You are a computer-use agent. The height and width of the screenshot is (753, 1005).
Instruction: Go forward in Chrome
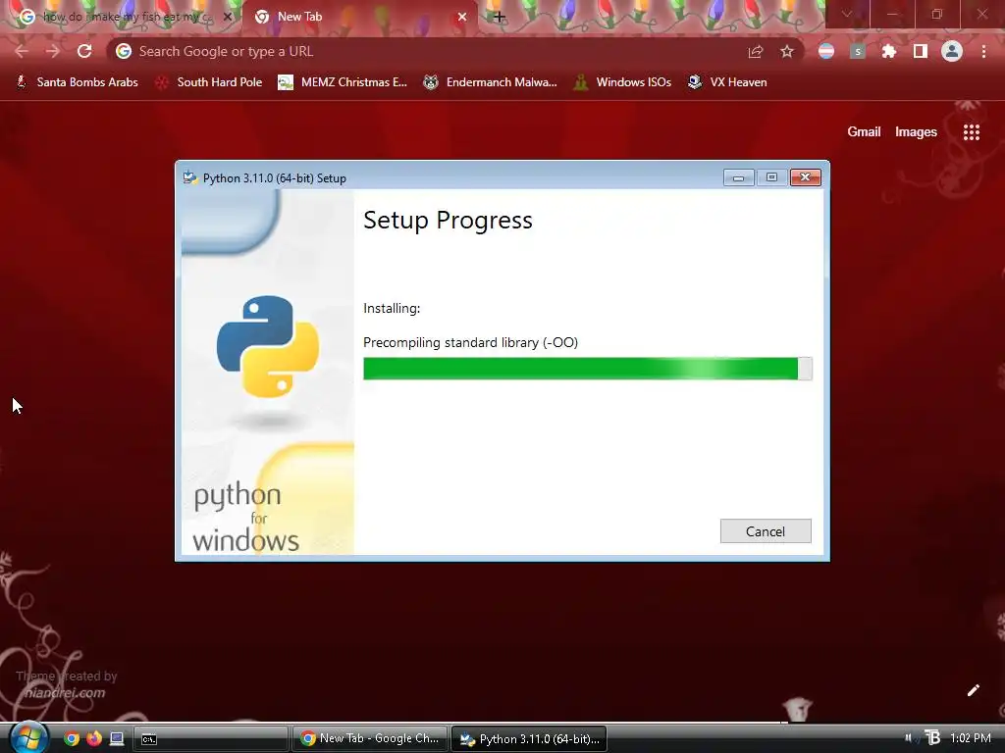pos(53,51)
